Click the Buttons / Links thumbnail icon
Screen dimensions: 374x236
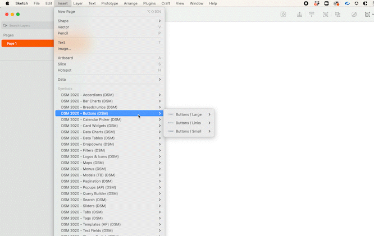pyautogui.click(x=171, y=123)
